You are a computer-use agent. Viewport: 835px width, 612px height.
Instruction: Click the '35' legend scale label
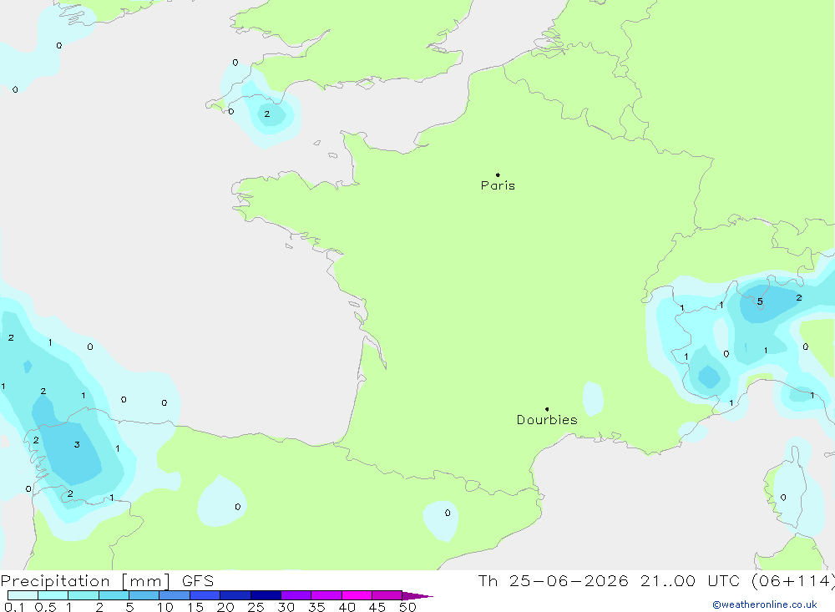coord(316,607)
